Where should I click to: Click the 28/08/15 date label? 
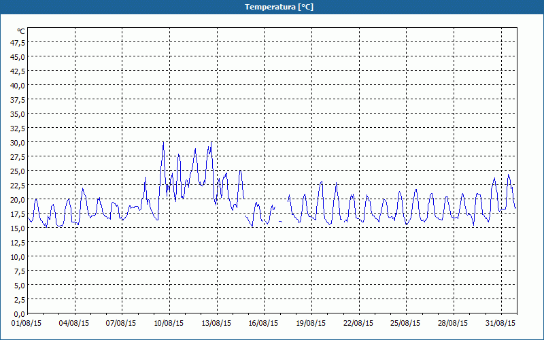click(x=453, y=324)
